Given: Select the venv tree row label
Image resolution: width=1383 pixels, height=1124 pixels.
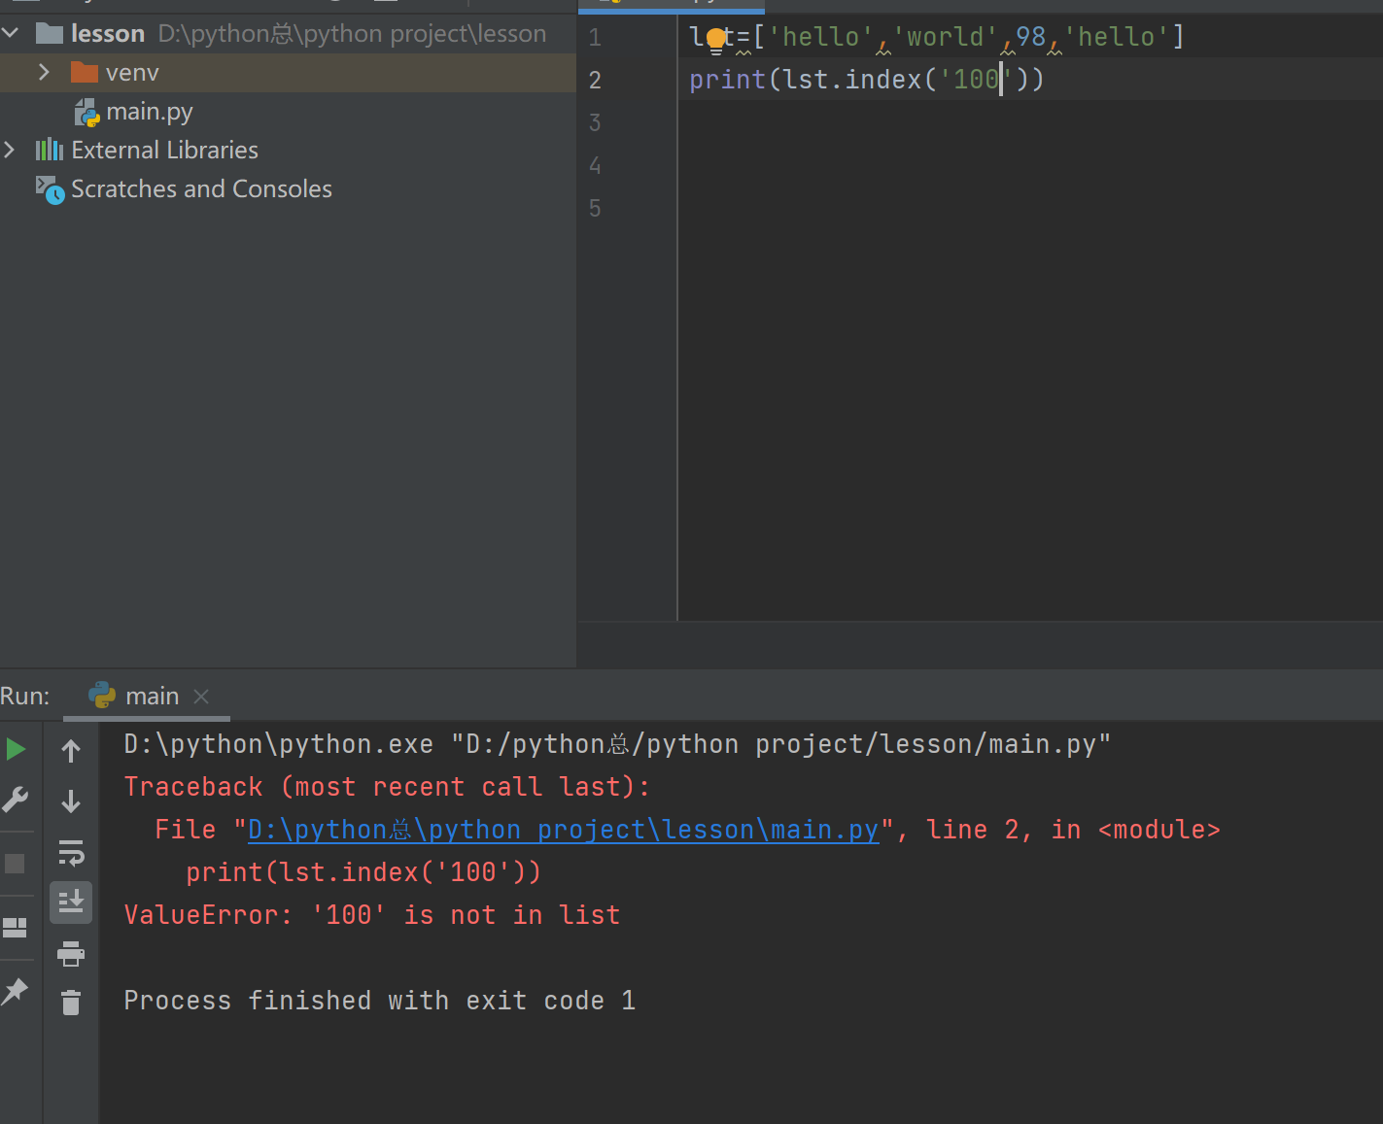Looking at the screenshot, I should 132,73.
